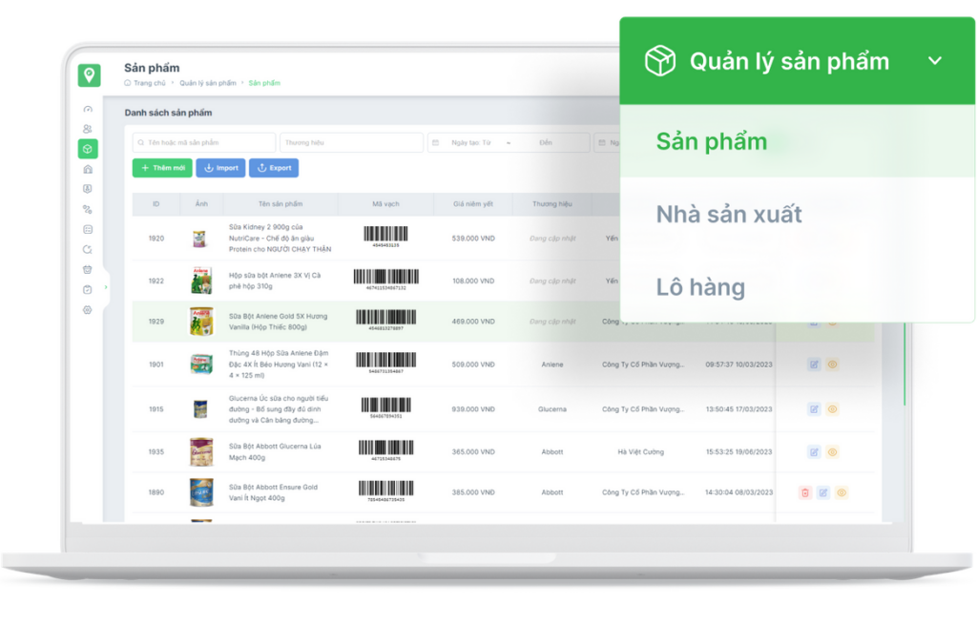
Task: Click the product name search field
Action: pos(204,142)
